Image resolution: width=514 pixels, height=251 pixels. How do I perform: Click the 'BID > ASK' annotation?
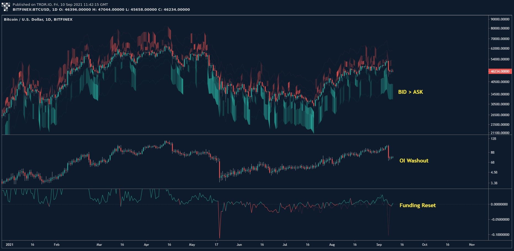(x=410, y=92)
